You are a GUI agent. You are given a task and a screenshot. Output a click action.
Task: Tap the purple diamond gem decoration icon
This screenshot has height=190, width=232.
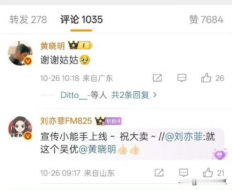click(220, 154)
